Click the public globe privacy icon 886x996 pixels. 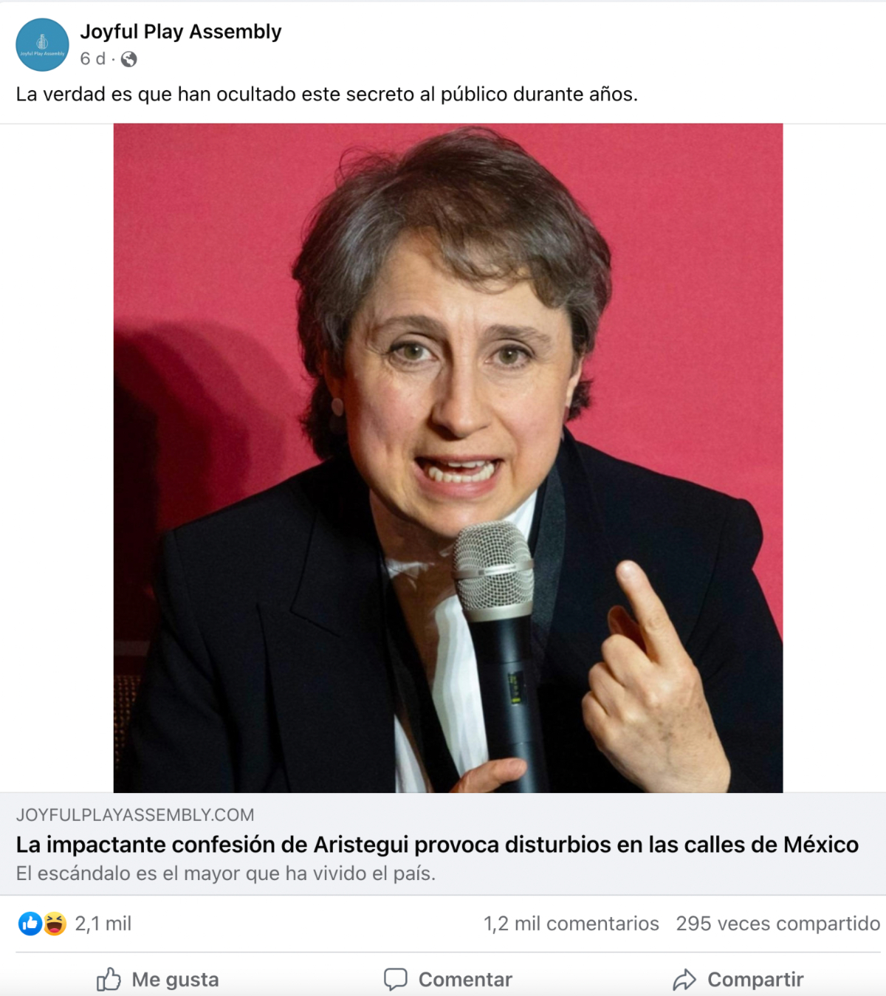[128, 59]
